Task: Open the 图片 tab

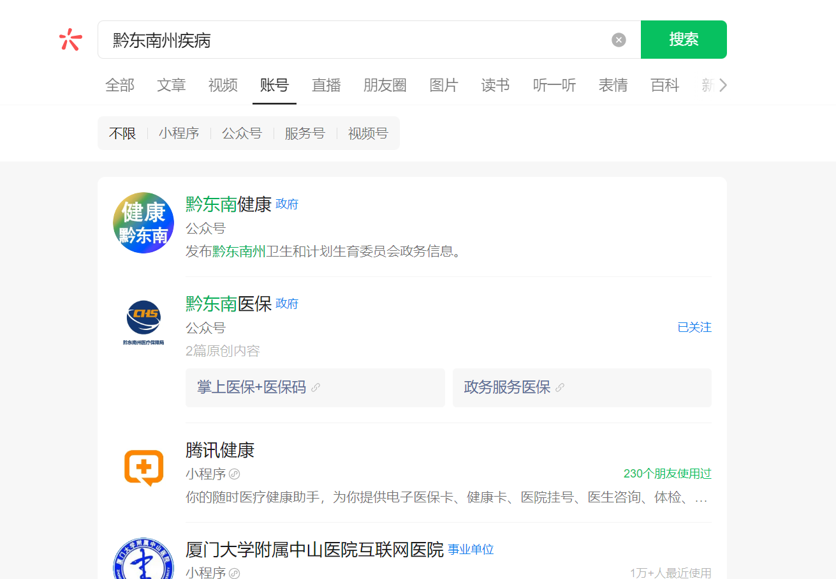Action: 444,86
